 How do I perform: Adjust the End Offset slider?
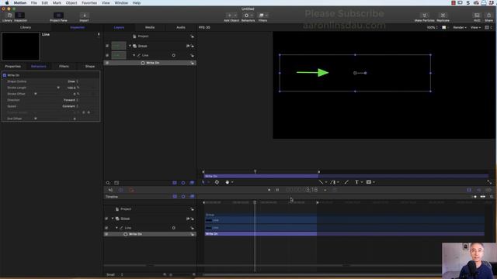(36, 119)
